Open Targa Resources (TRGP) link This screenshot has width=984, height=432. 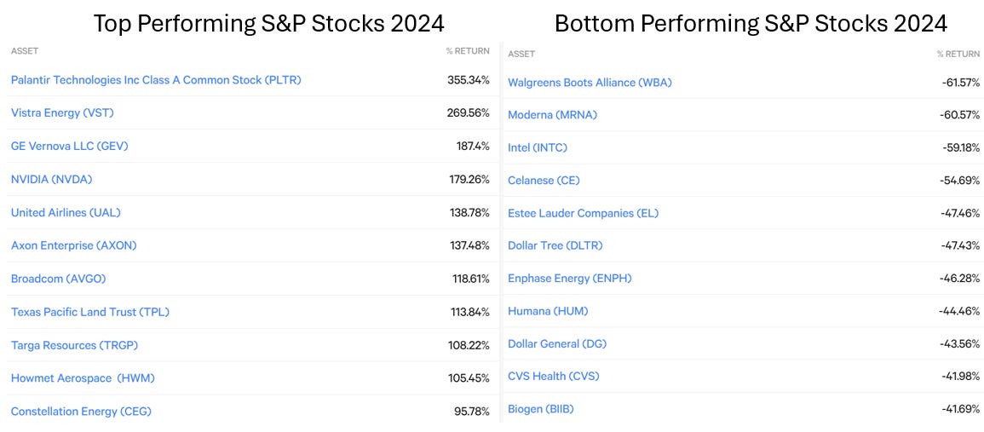click(x=75, y=345)
